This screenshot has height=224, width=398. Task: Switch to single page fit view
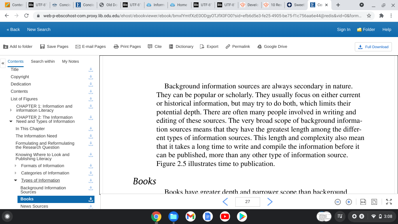pyautogui.click(x=374, y=202)
